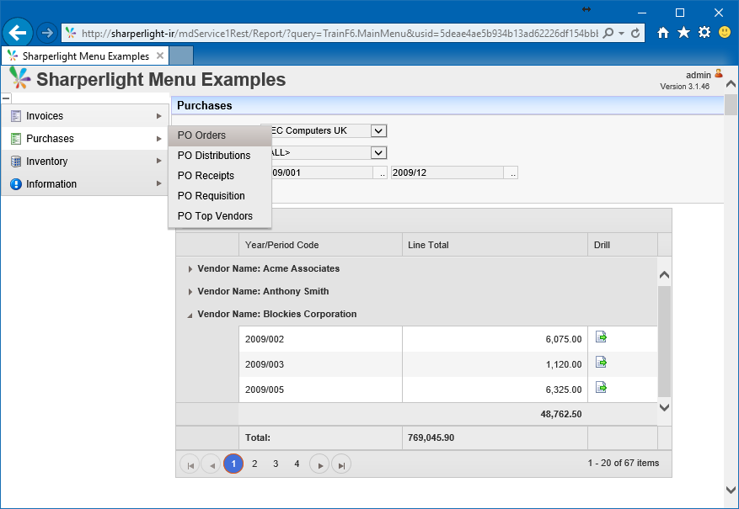Screen dimensions: 739x509
Task: Refresh the page with the reload icon
Action: [x=635, y=33]
